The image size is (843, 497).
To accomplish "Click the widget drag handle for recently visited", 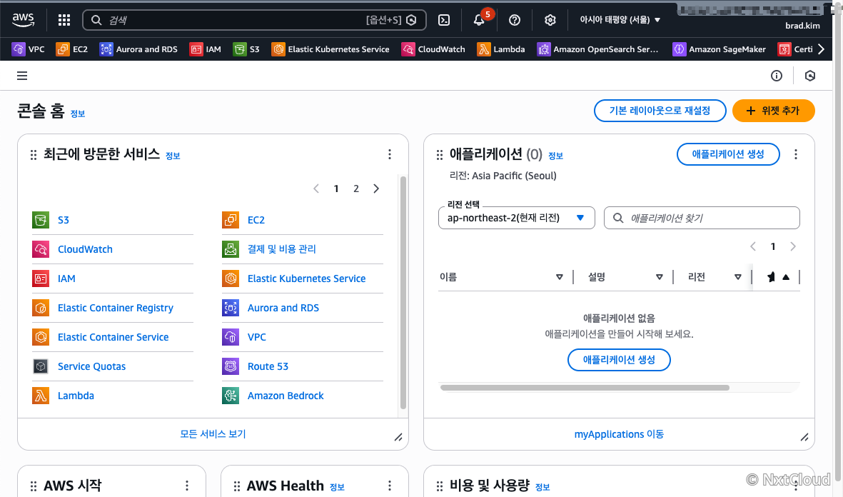I will pos(34,155).
